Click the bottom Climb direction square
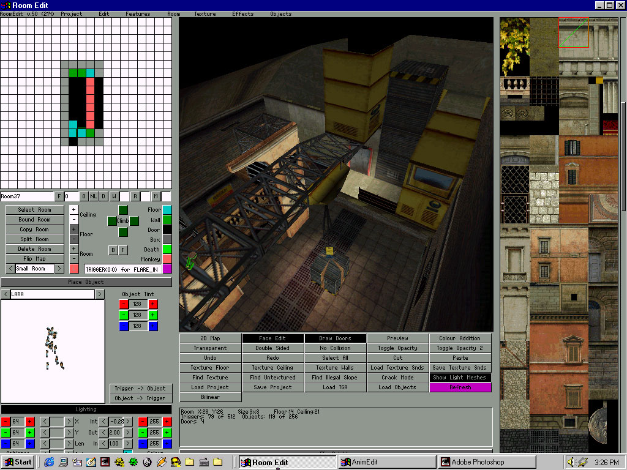 123,232
